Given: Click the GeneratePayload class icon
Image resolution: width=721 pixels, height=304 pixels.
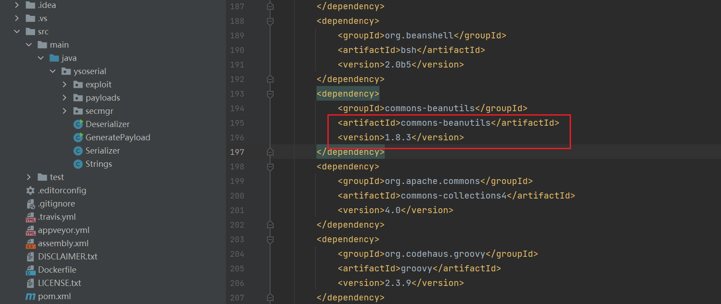Looking at the screenshot, I should (78, 138).
